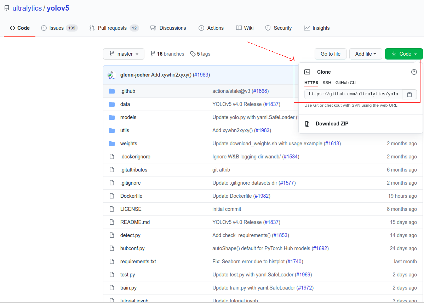Open the weights folder
Viewport: 424px width, 303px height.
(x=129, y=144)
